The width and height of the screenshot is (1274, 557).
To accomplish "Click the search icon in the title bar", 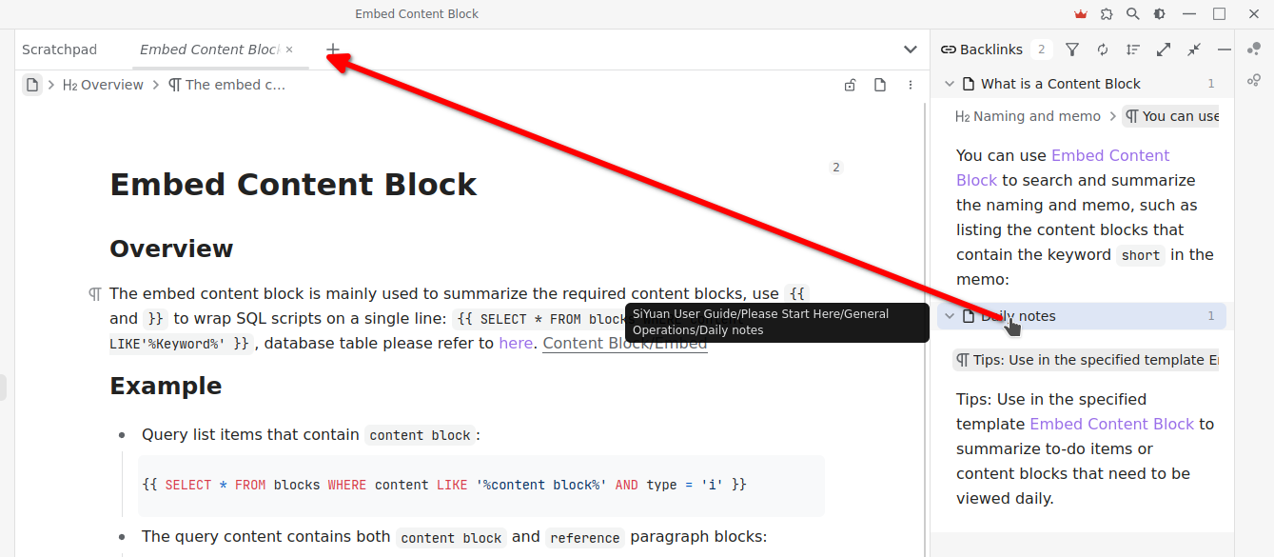I will (1132, 13).
